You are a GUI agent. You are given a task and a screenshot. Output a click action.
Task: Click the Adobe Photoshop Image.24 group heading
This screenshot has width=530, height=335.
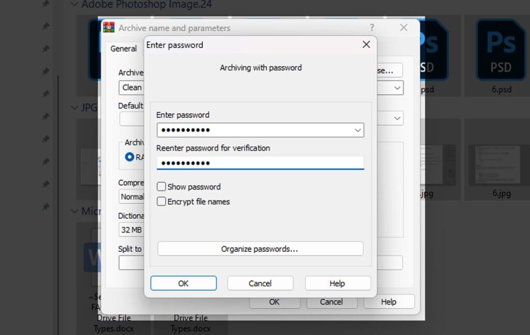[x=146, y=4]
